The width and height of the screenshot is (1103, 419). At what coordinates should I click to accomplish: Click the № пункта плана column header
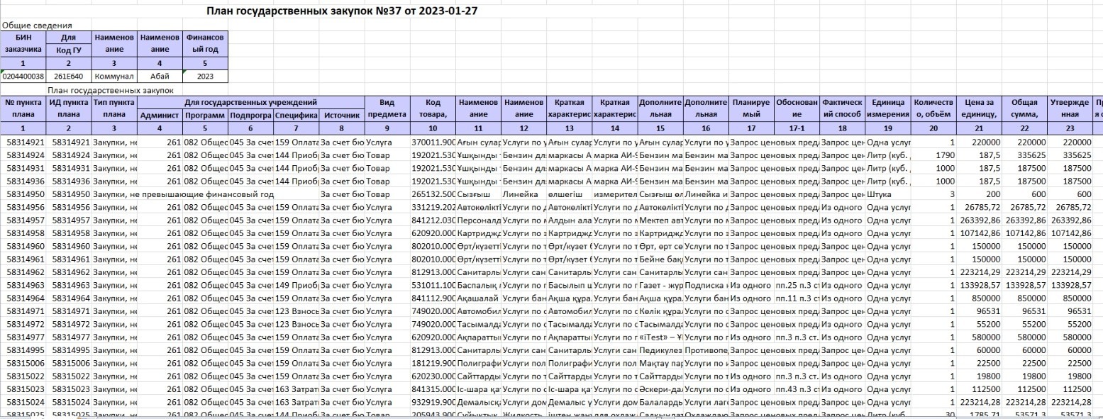pos(23,108)
